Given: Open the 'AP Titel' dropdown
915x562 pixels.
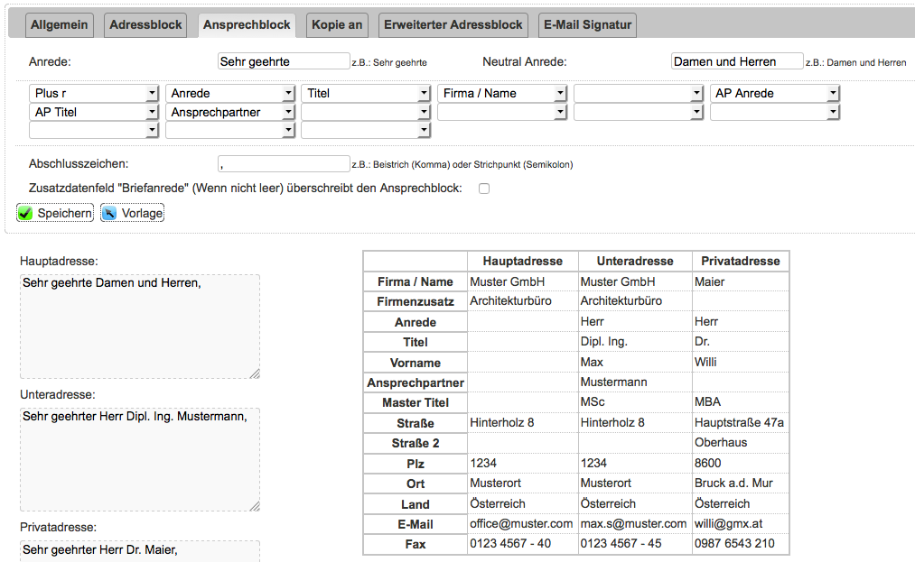Looking at the screenshot, I should point(94,112).
